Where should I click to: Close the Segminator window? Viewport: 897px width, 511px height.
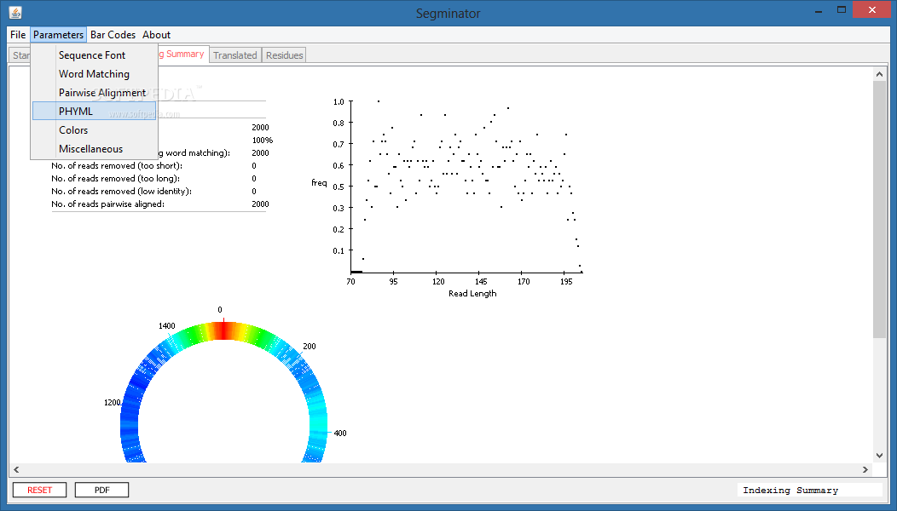pos(871,9)
